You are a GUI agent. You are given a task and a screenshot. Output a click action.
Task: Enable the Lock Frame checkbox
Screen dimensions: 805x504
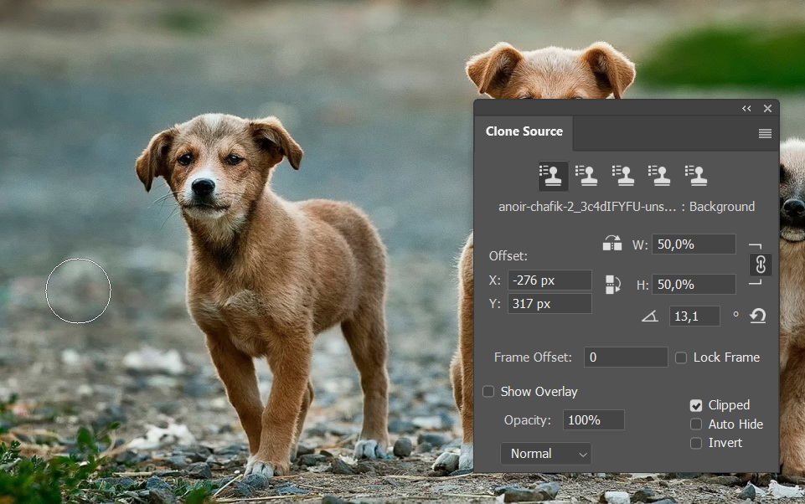(x=681, y=357)
